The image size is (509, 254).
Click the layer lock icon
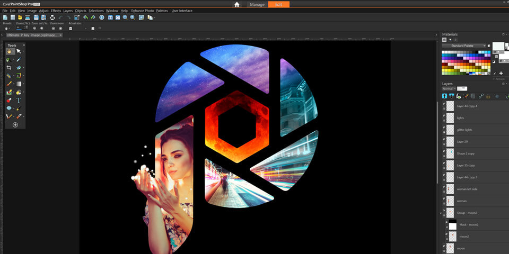488,96
